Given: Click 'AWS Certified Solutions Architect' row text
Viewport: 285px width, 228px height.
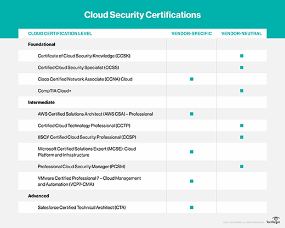Looking at the screenshot, I should click(x=95, y=114).
